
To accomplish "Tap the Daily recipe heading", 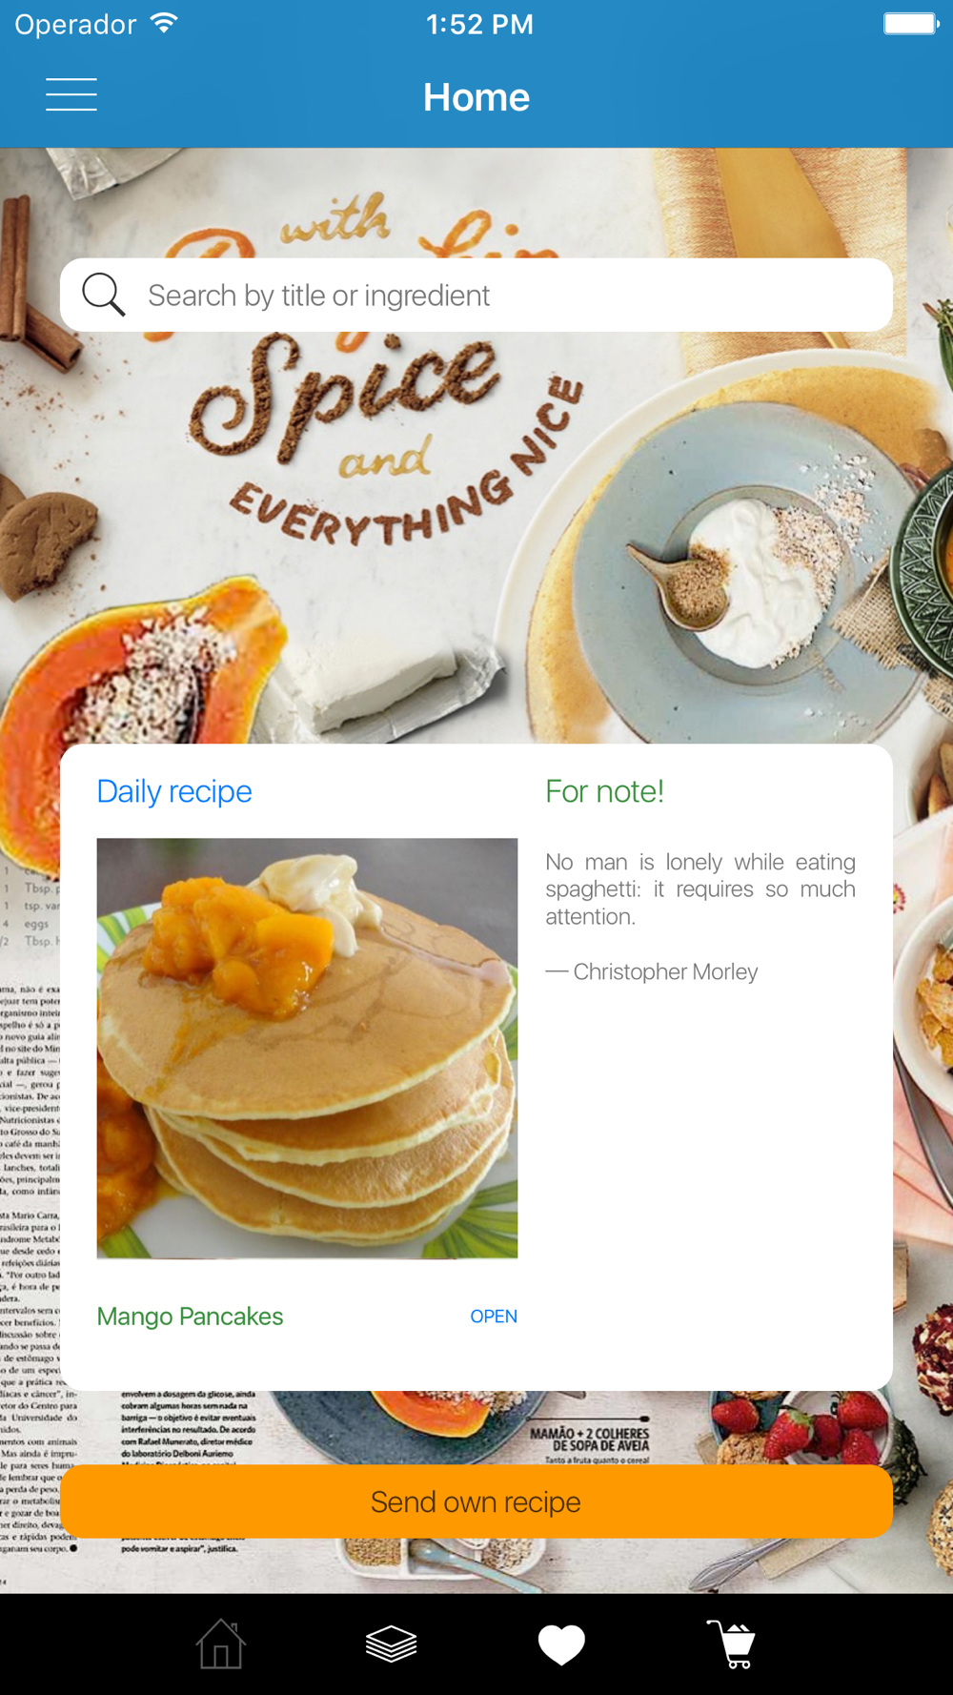I will (x=174, y=791).
